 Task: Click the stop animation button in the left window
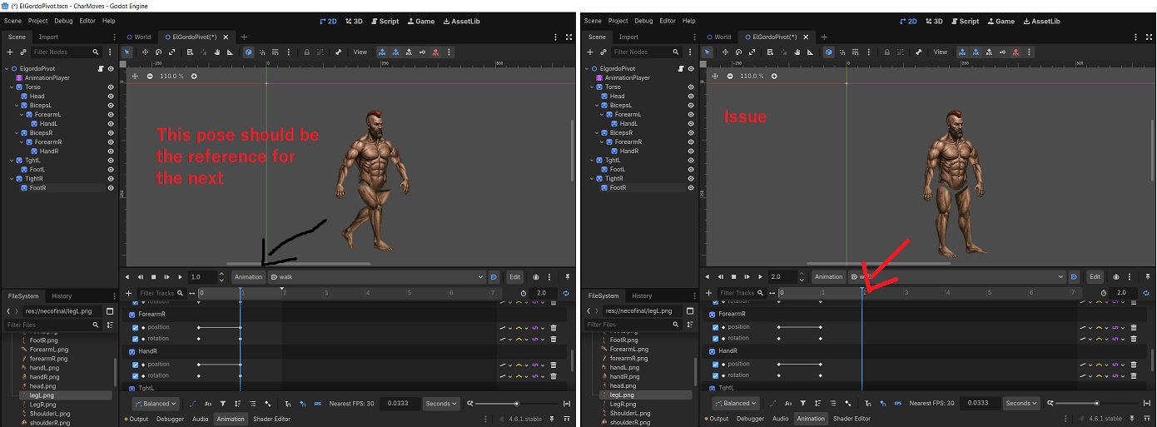click(x=153, y=276)
